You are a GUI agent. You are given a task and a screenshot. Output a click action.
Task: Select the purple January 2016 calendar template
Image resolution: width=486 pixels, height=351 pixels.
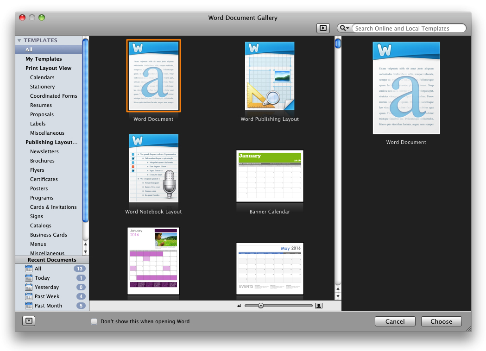(x=153, y=261)
